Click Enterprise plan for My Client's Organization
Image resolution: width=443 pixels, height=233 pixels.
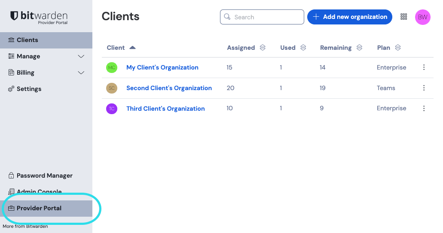coord(391,67)
